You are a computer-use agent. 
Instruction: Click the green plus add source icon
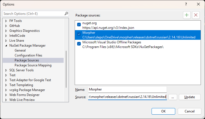(x=187, y=15)
